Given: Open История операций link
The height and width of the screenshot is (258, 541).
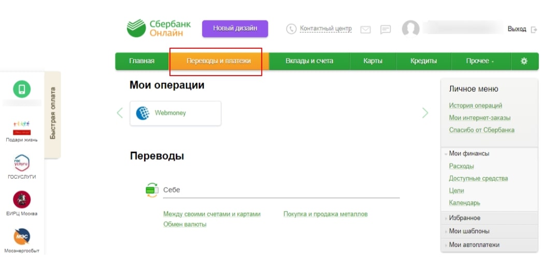Looking at the screenshot, I should coord(475,106).
